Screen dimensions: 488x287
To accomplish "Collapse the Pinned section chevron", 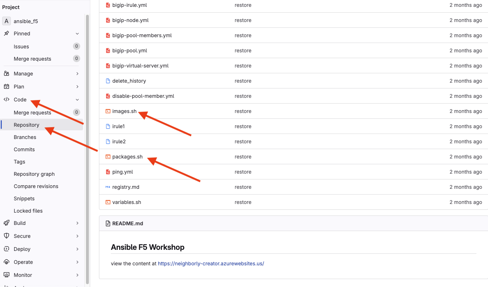I will click(x=77, y=34).
